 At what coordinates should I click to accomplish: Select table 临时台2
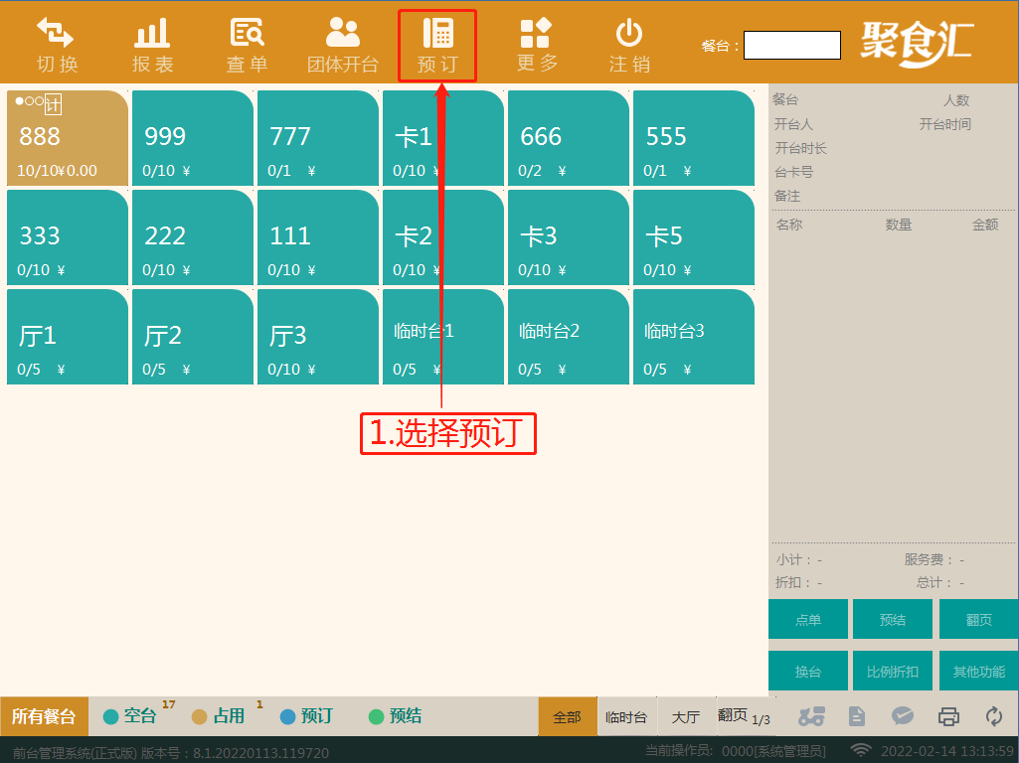(x=569, y=337)
